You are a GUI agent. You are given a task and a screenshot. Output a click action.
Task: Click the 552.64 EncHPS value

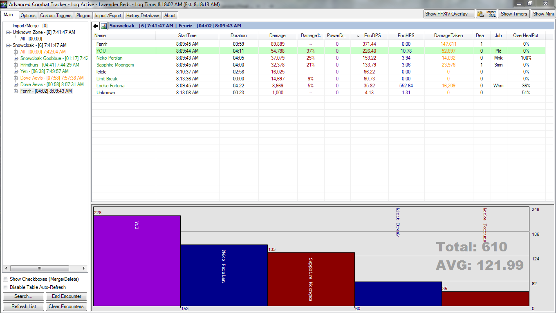tap(406, 86)
